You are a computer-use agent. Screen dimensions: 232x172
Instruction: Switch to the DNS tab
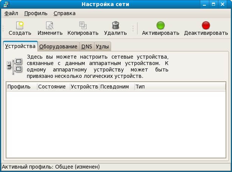87,46
